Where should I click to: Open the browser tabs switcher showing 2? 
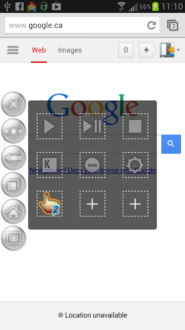point(173,25)
